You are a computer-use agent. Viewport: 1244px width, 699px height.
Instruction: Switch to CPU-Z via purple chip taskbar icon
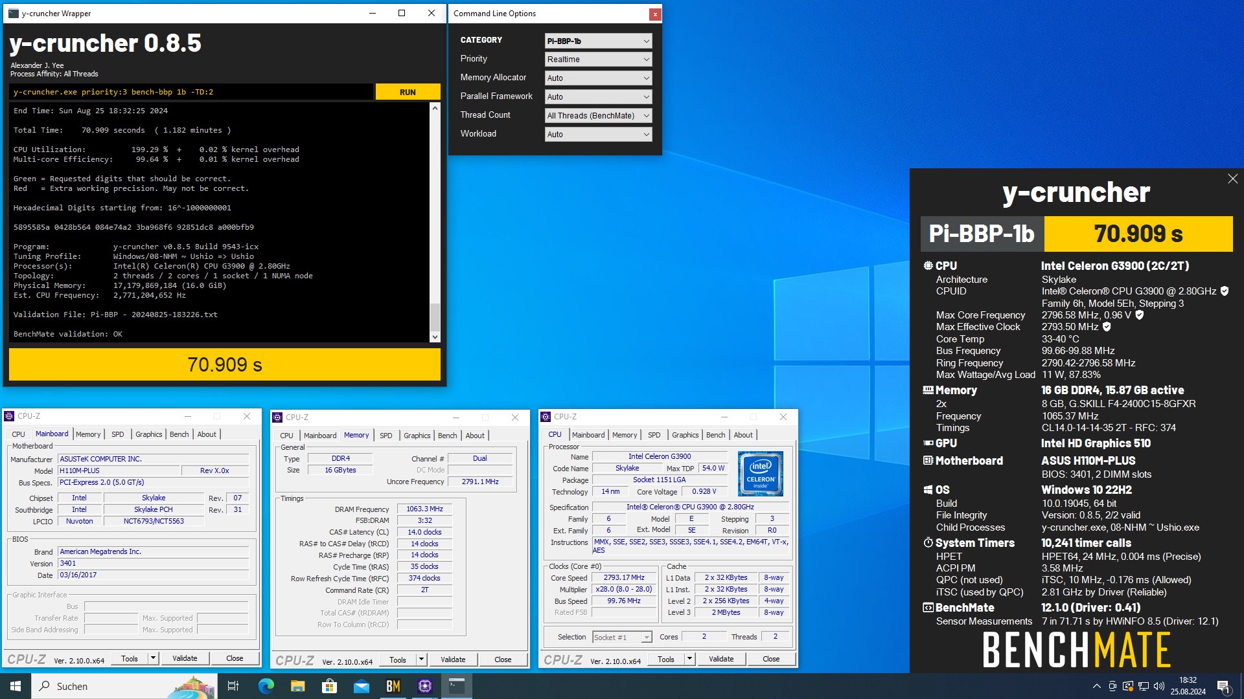424,686
